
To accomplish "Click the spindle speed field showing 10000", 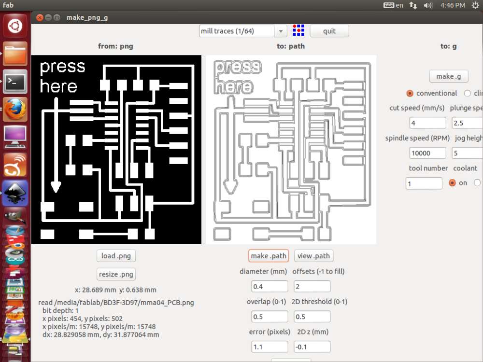I will click(427, 153).
